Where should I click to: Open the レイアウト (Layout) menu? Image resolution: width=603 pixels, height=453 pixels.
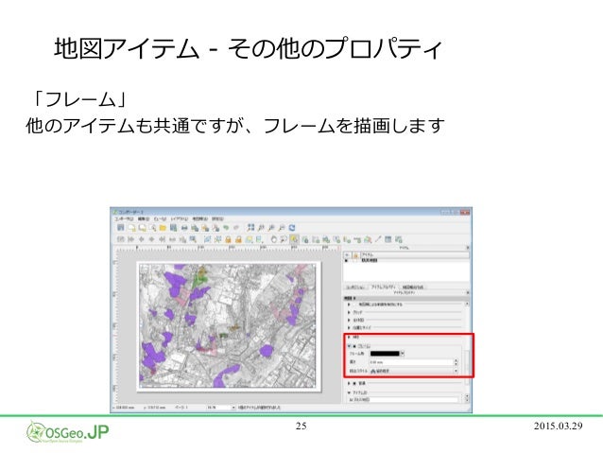[180, 218]
